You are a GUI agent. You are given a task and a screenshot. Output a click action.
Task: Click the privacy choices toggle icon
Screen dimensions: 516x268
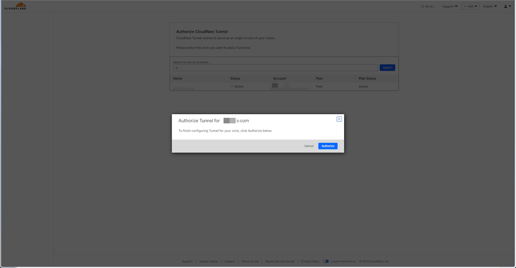pyautogui.click(x=326, y=261)
